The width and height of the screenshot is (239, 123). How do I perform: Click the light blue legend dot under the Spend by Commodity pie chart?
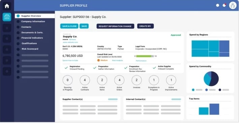click(193, 90)
